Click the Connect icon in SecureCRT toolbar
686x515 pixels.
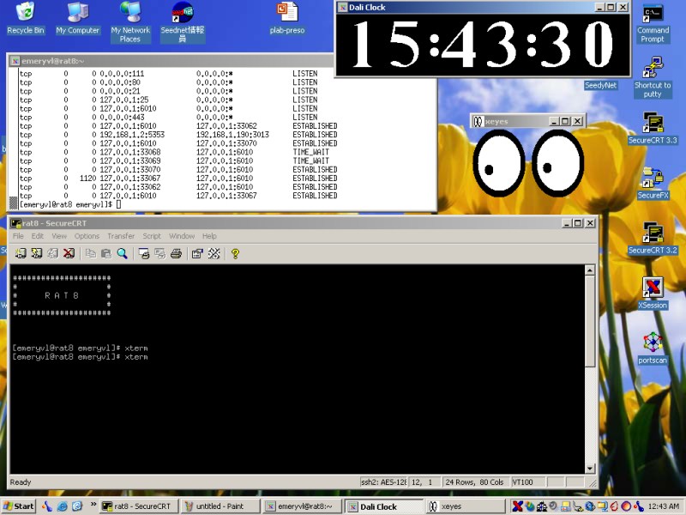(21, 253)
